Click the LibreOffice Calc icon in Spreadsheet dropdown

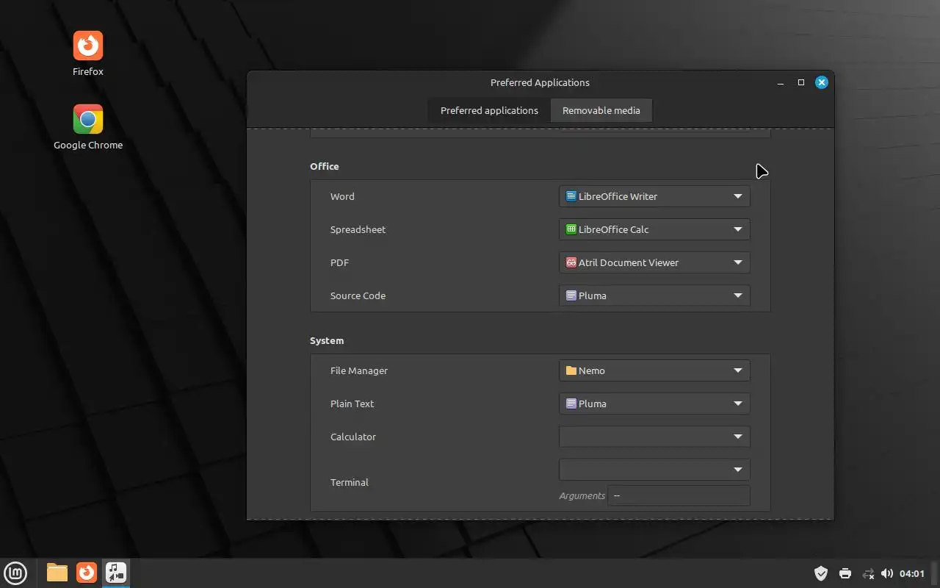tap(571, 229)
